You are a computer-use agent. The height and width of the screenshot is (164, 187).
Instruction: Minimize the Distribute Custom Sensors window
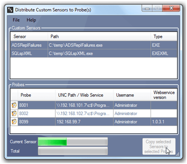(x=147, y=8)
